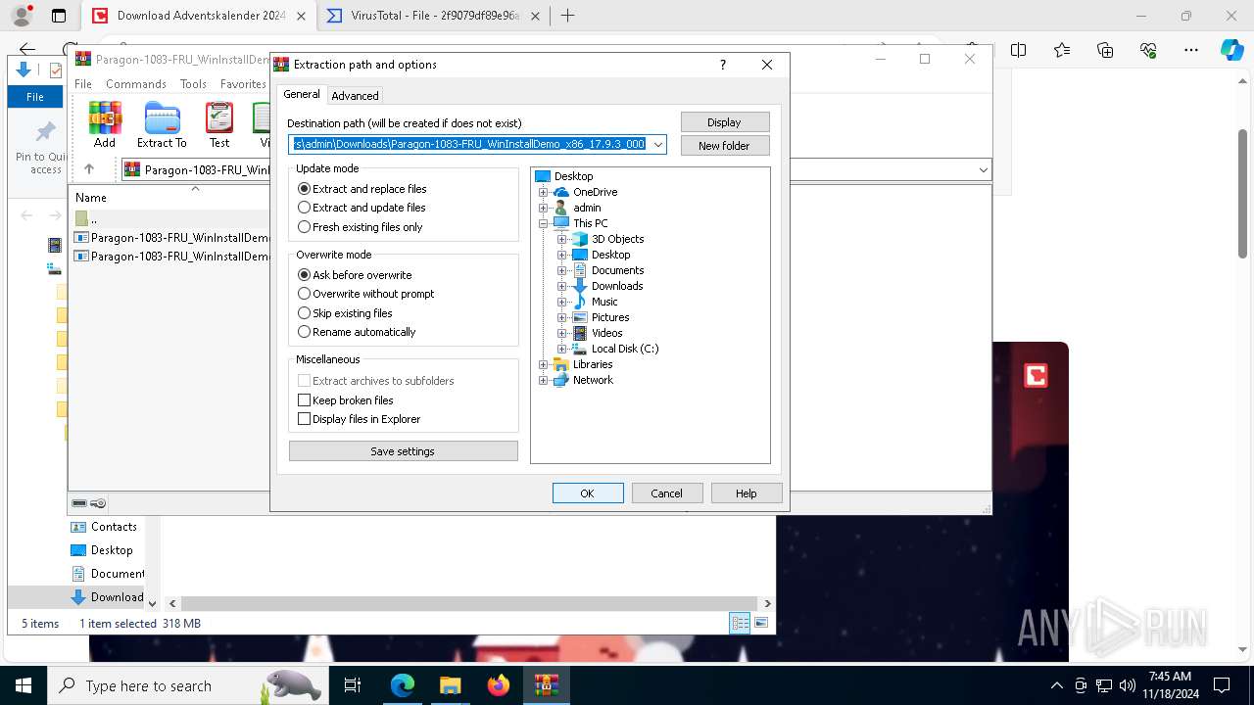Screen dimensions: 1254x705
Task: Open Microsoft Edge from the taskbar
Action: tap(403, 685)
